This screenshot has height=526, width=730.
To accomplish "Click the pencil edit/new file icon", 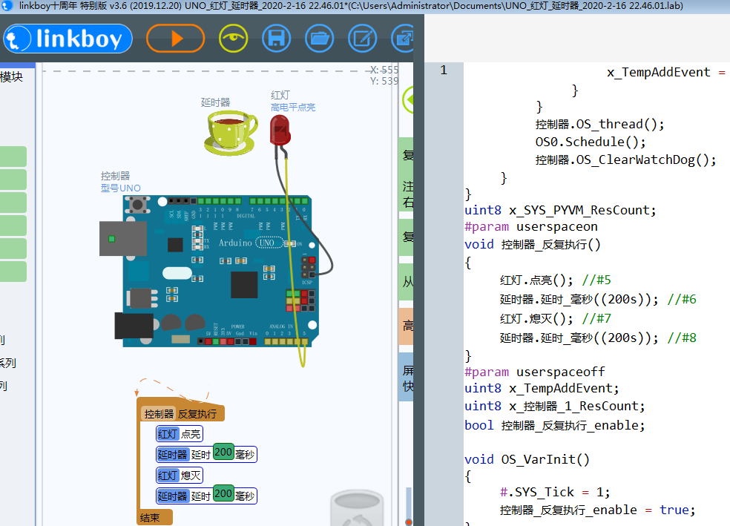I will [x=362, y=38].
